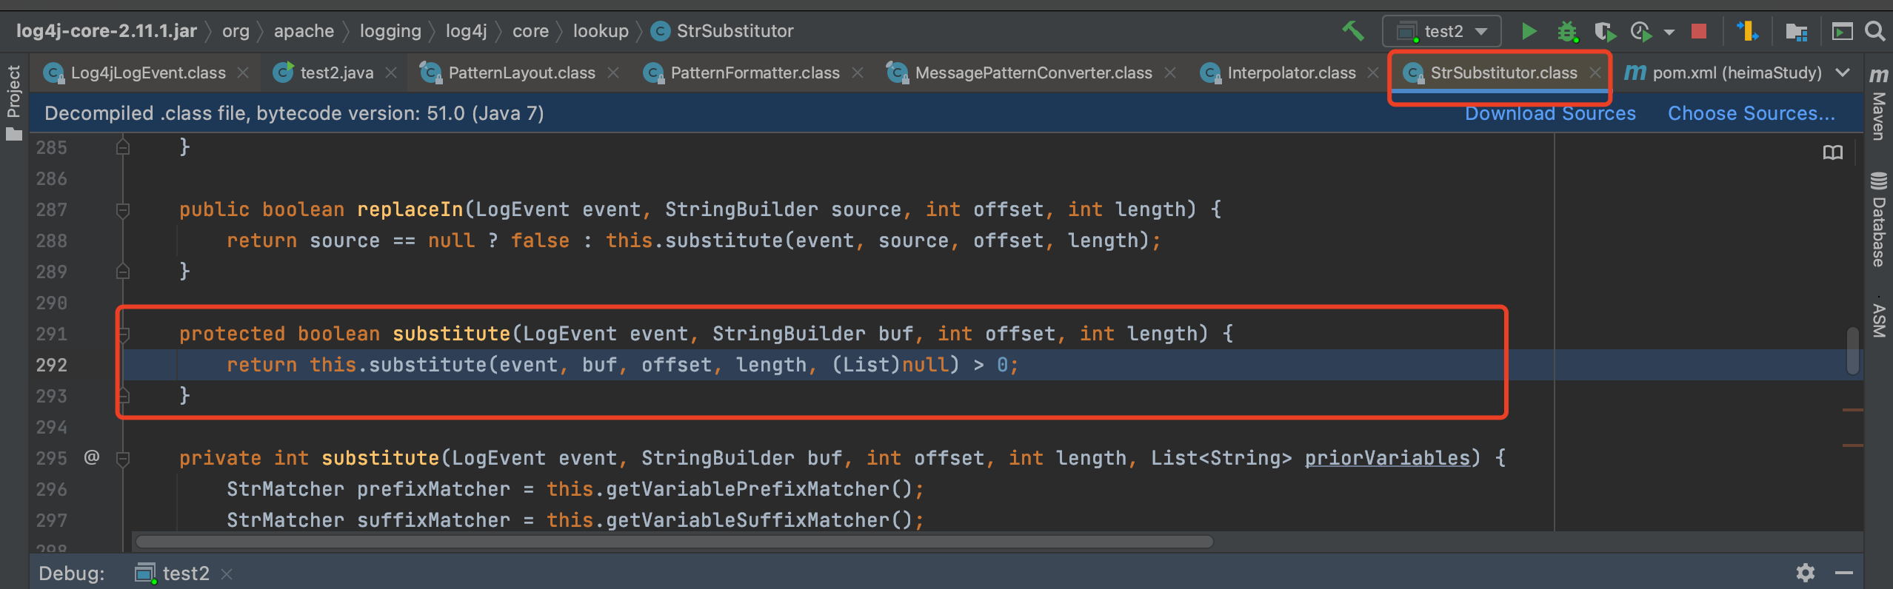Start debugging with the green bug icon
Image resolution: width=1893 pixels, height=589 pixels.
coord(1567,31)
